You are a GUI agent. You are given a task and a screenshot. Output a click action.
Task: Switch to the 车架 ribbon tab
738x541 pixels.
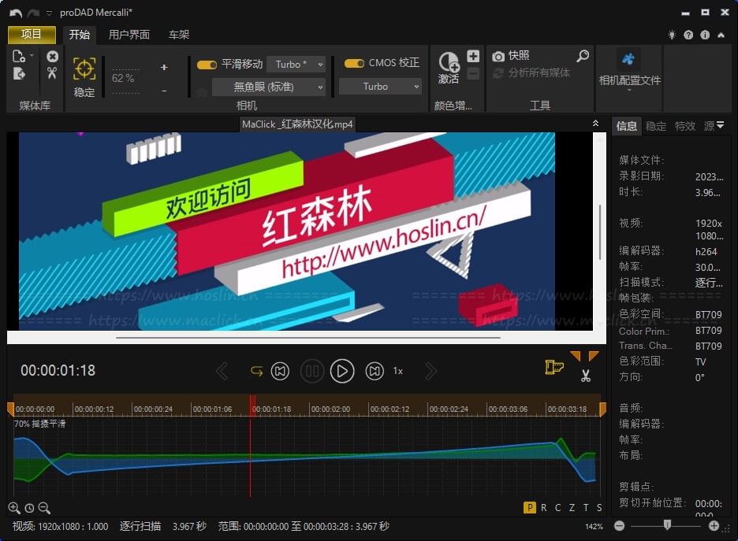pos(179,35)
